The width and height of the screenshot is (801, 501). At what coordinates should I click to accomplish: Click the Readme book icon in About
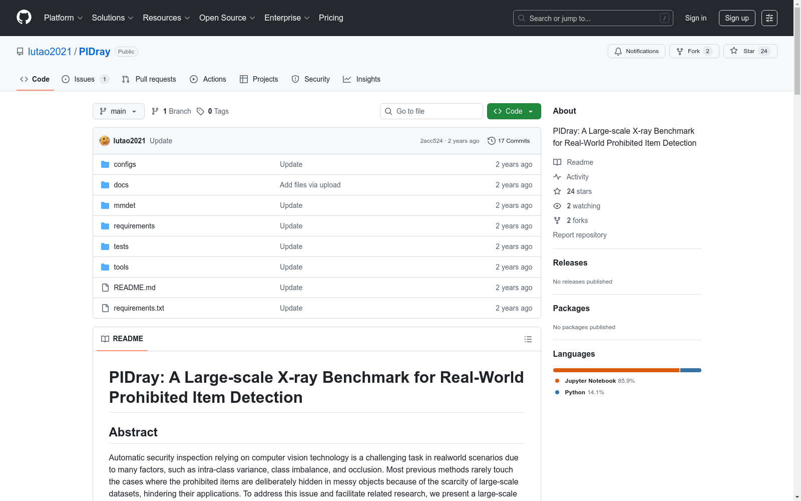[557, 162]
